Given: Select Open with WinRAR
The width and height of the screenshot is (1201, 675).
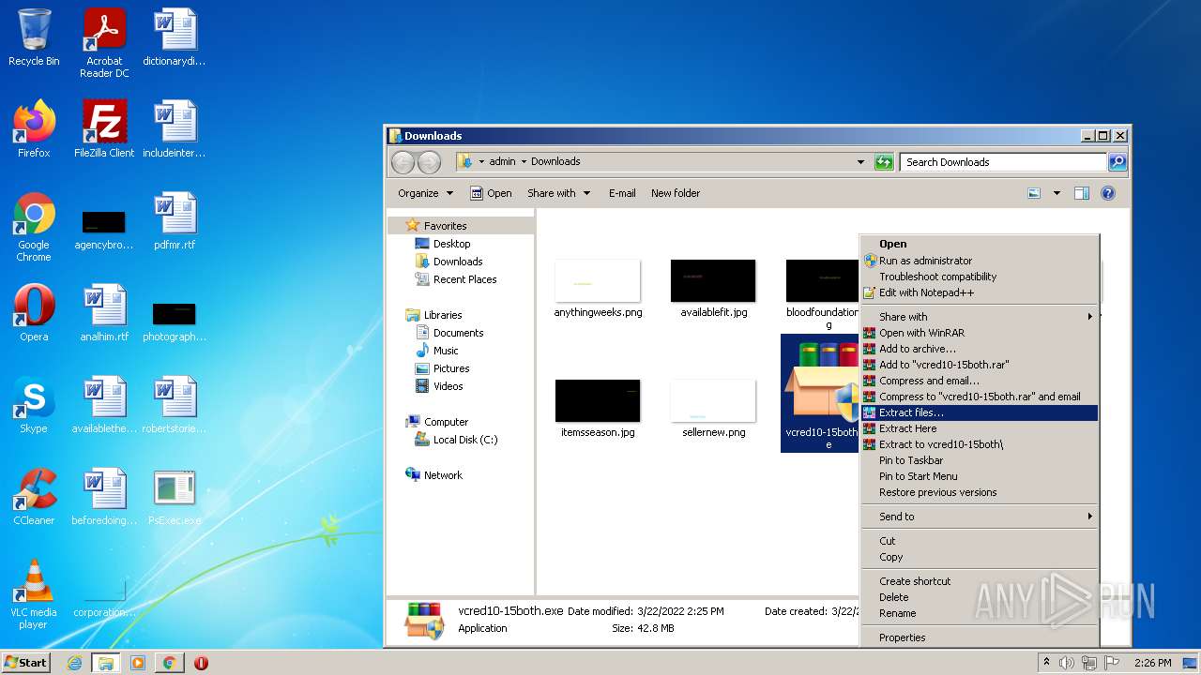Looking at the screenshot, I should coord(980,333).
